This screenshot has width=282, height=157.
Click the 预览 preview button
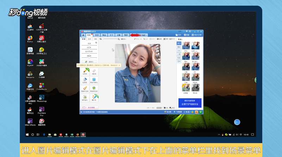[172, 108]
